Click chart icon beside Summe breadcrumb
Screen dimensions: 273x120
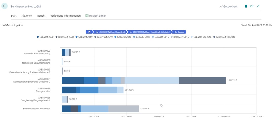point(175,32)
